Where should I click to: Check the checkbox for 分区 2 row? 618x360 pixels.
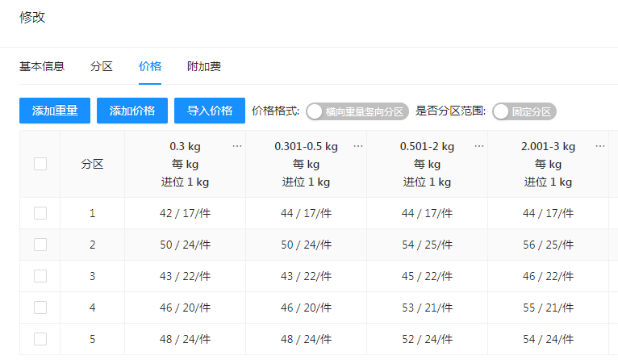(40, 245)
